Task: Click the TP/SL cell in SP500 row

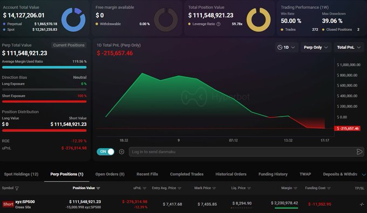Action: (362, 204)
